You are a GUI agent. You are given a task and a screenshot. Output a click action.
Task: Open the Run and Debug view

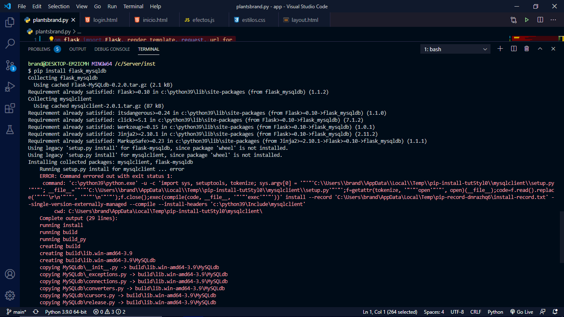pos(10,87)
